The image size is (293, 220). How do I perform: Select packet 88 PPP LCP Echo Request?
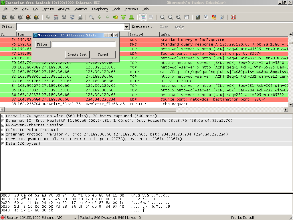(x=144, y=104)
